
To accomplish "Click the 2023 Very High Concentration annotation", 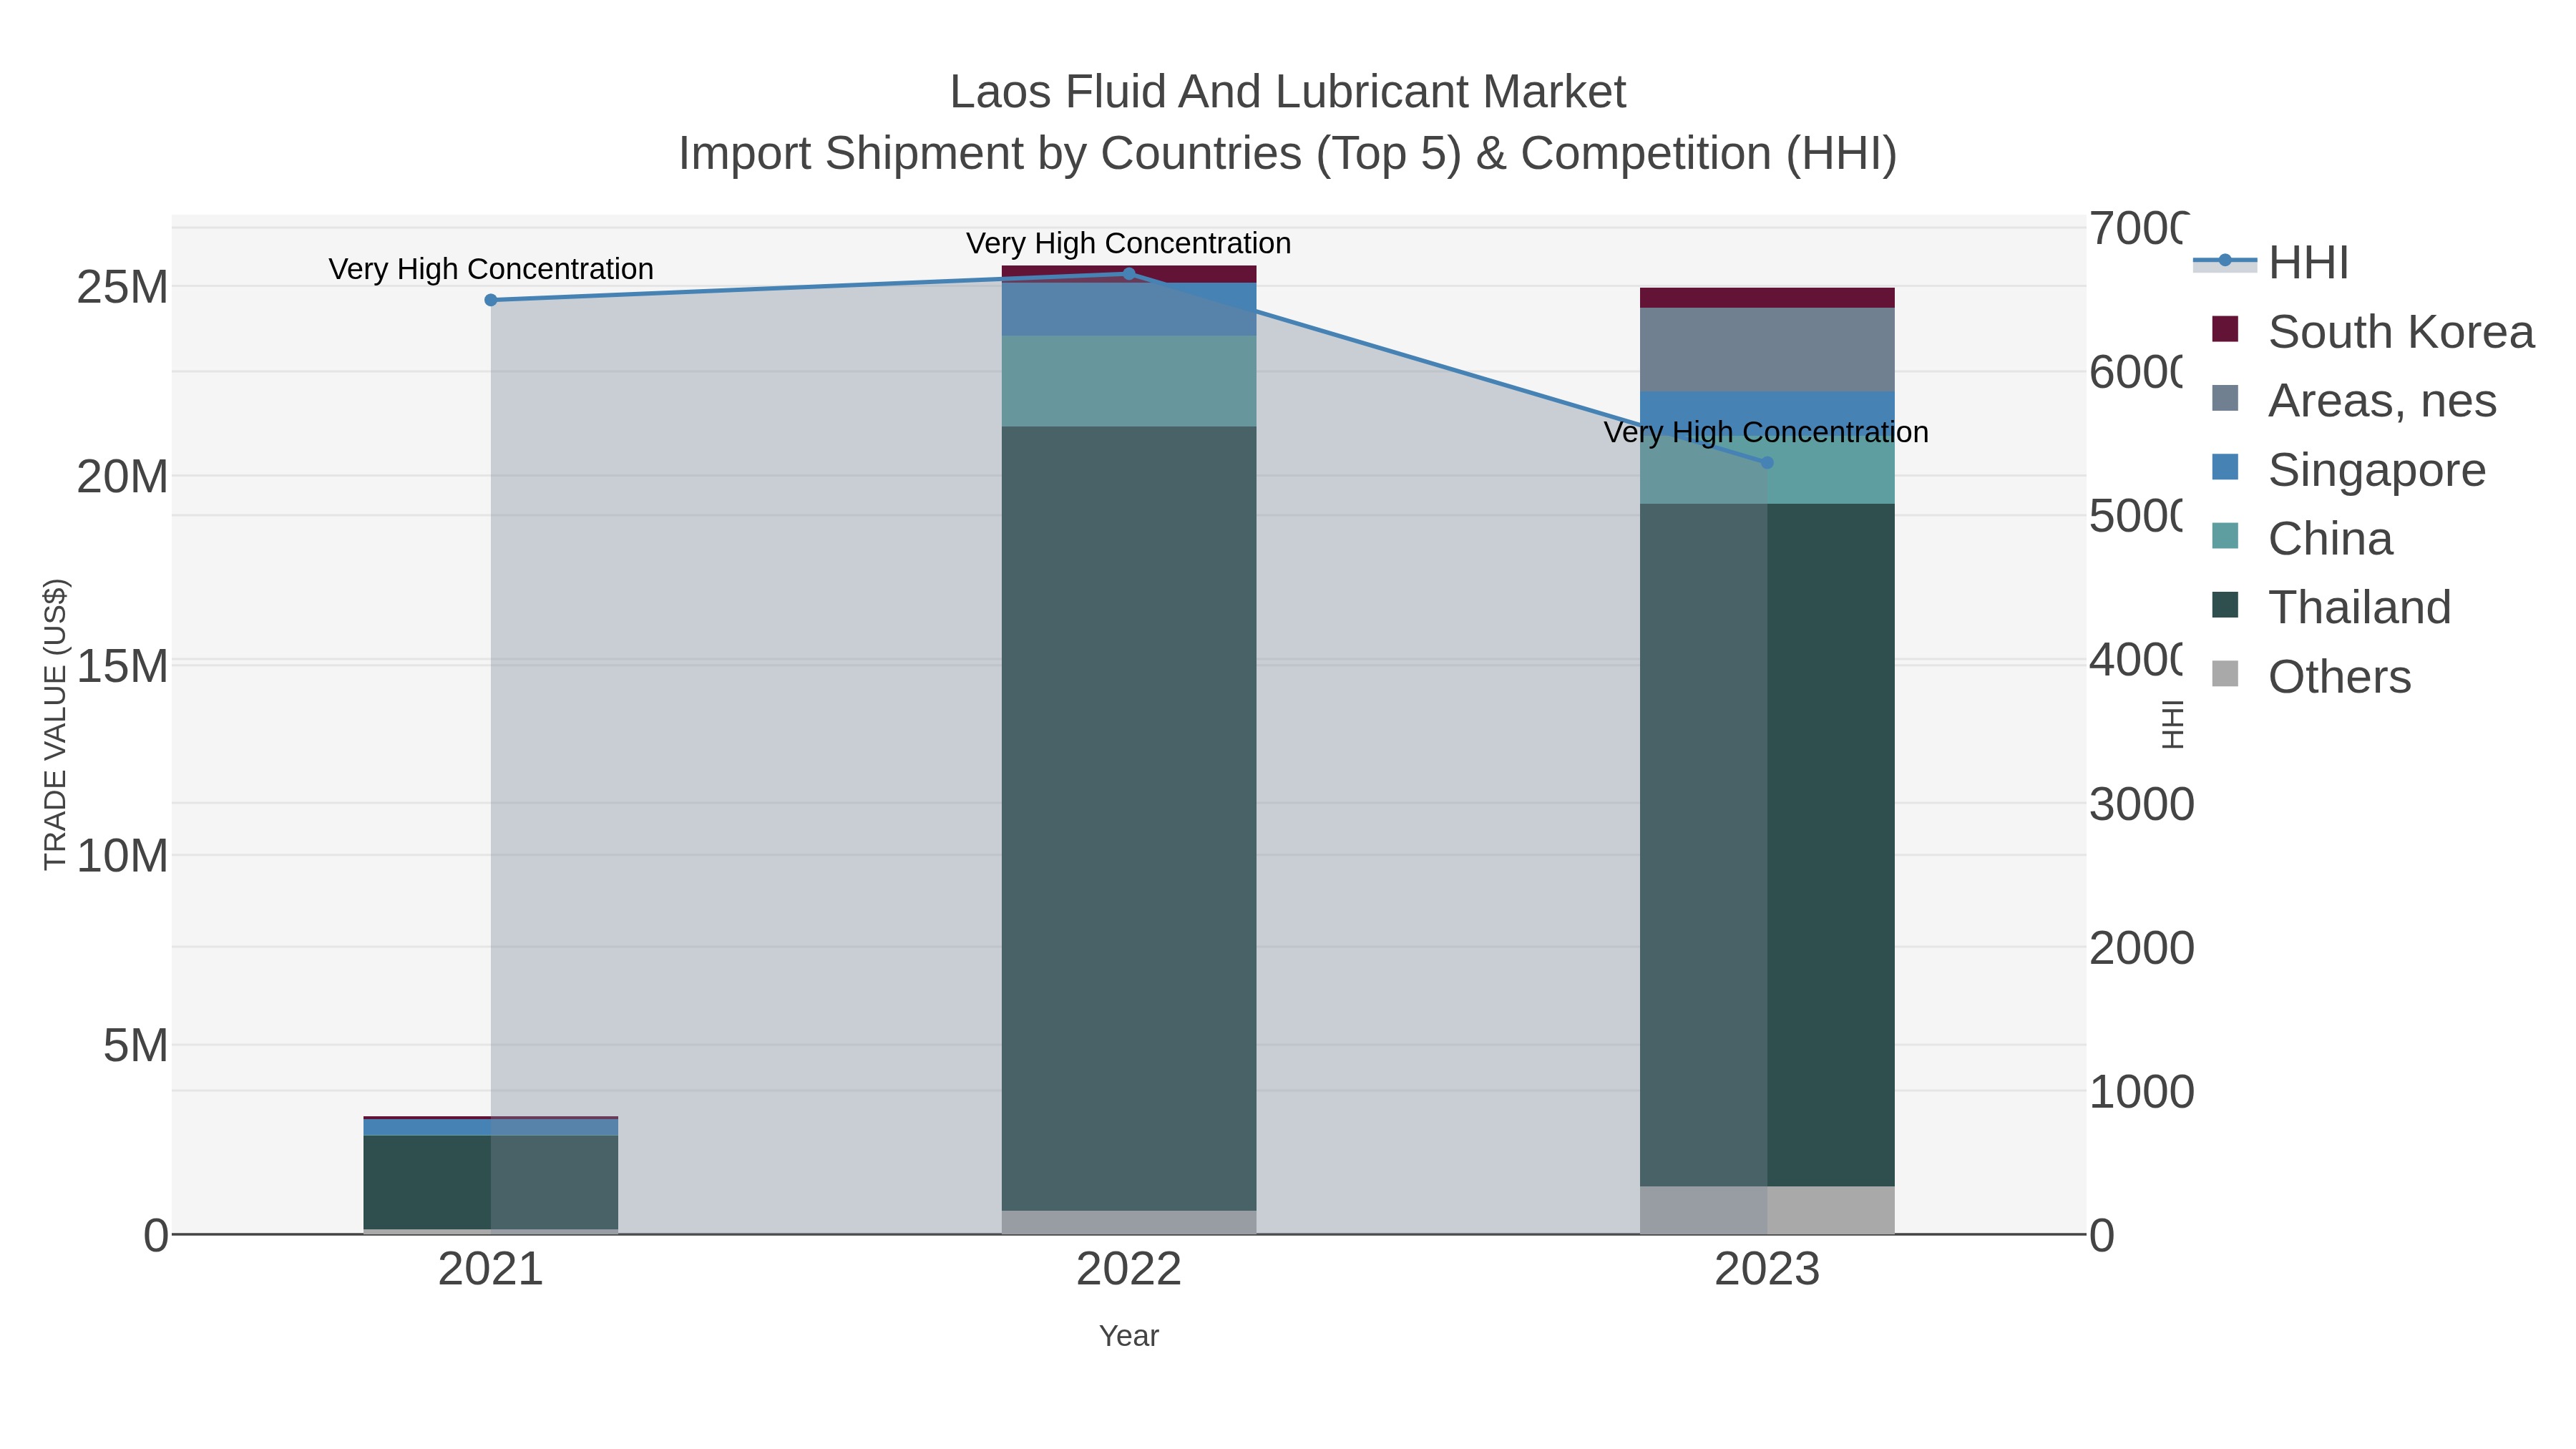I will [x=1767, y=432].
